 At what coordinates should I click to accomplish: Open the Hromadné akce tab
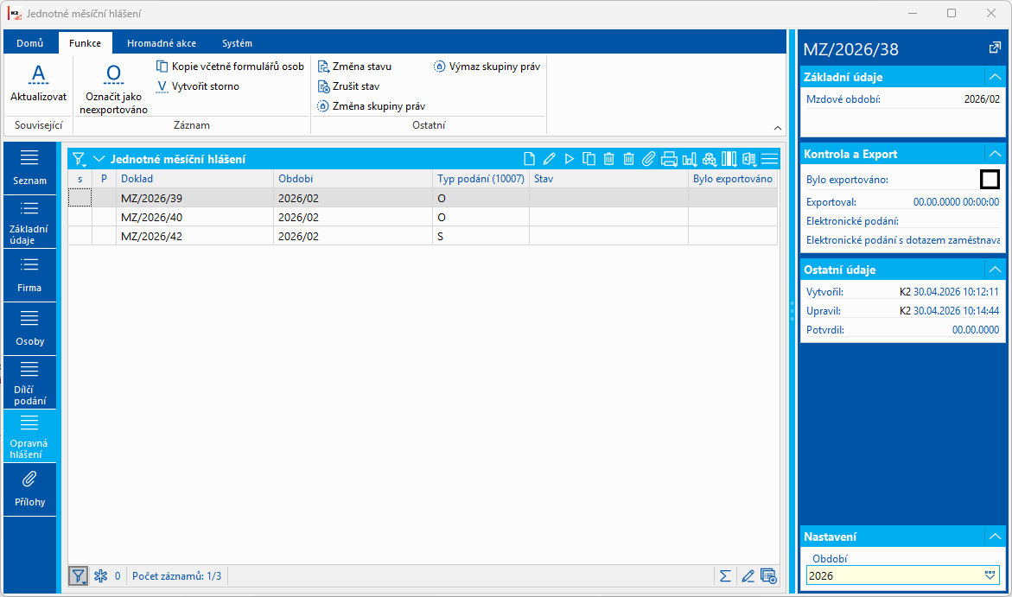click(x=162, y=43)
